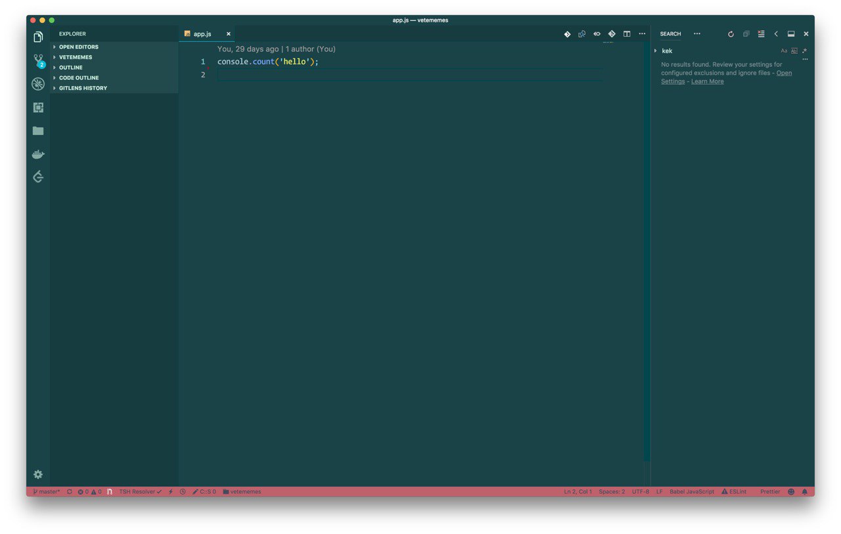Change language mode Babel JavaScript
841x534 pixels.
[x=692, y=491]
